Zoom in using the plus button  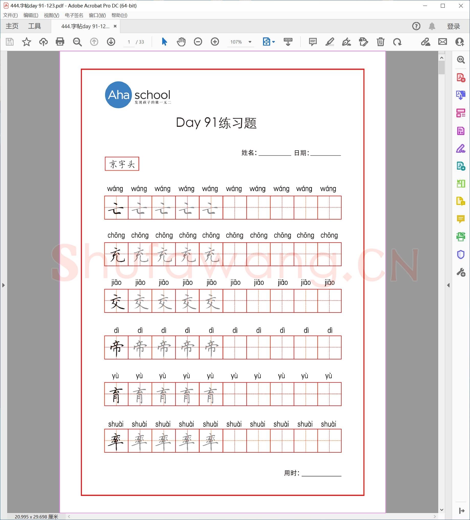[x=215, y=42]
